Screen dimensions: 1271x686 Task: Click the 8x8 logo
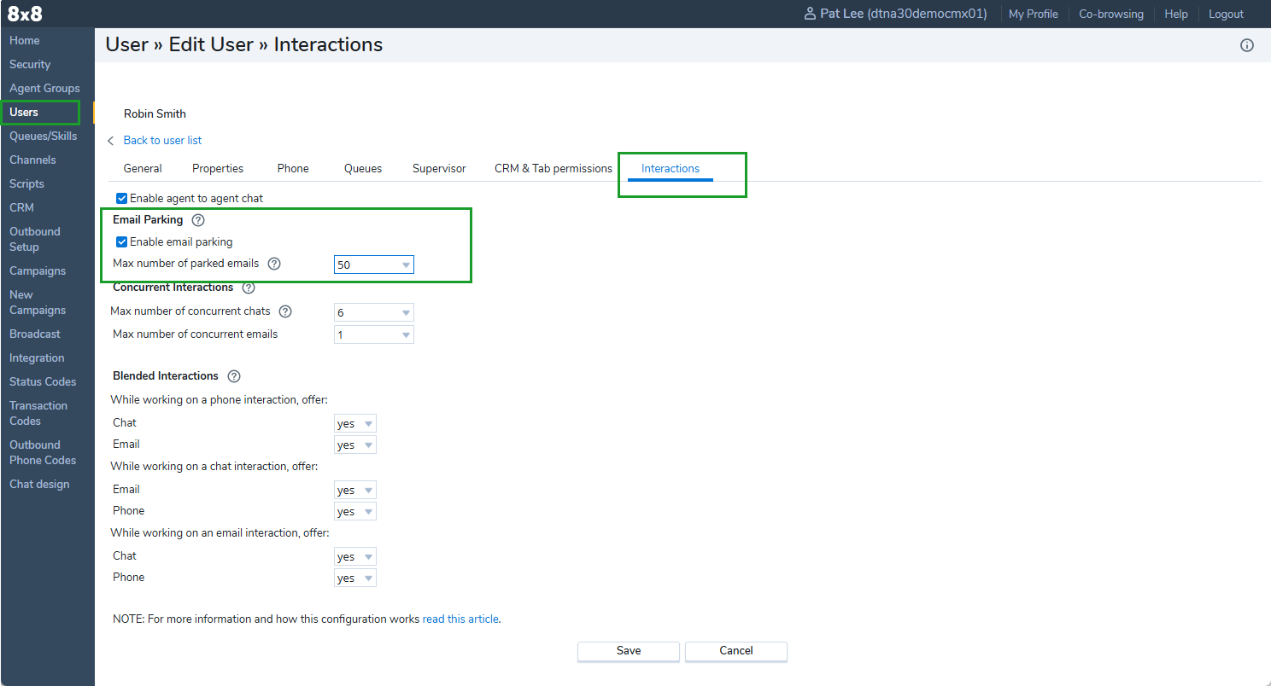click(x=25, y=14)
